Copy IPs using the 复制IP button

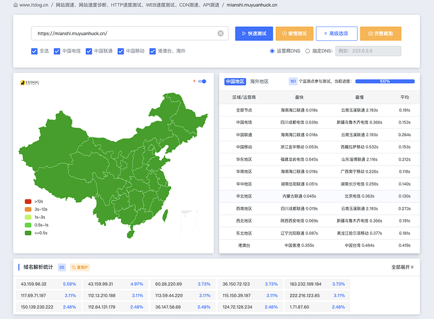80,267
